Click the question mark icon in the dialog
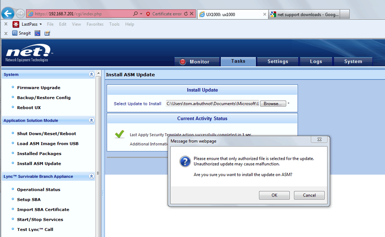Image resolution: width=385 pixels, height=237 pixels. [185, 162]
